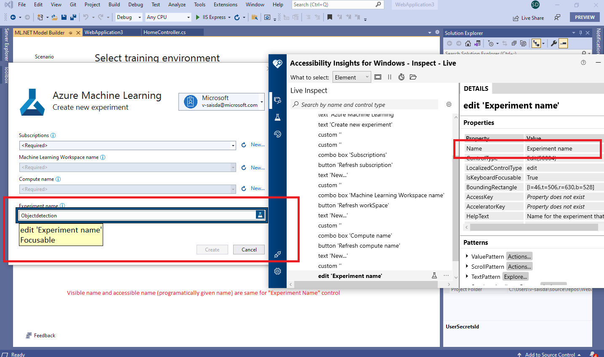
Task: Select the globe icon in Accessibility Insights sidebar
Action: pos(277,134)
